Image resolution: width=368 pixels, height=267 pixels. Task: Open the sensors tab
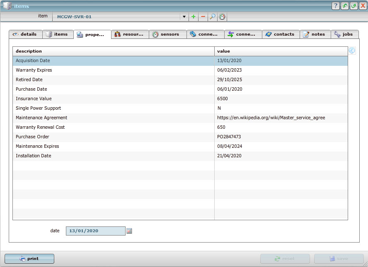pyautogui.click(x=167, y=34)
